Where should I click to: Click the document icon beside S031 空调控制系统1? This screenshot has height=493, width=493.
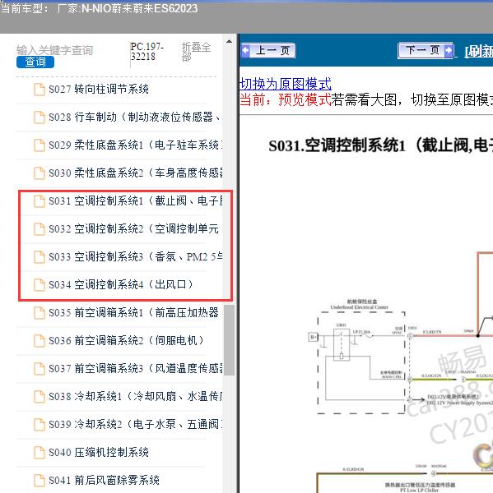pos(40,201)
